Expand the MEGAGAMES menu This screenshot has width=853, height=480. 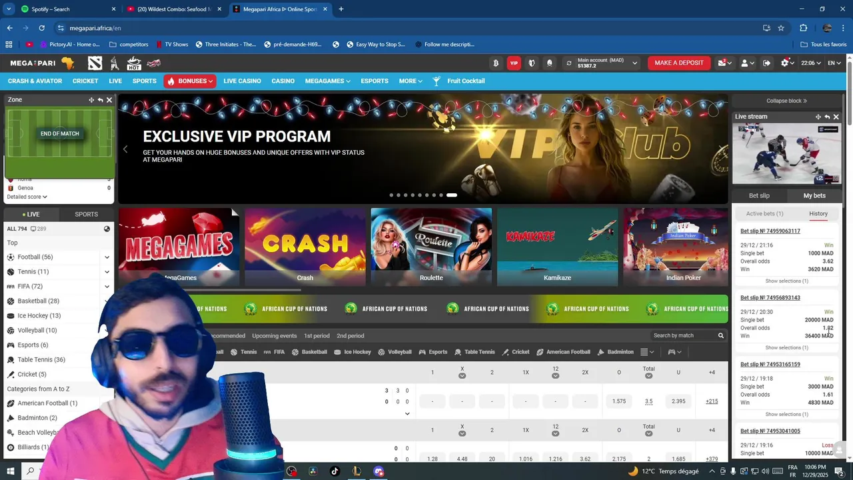click(327, 81)
